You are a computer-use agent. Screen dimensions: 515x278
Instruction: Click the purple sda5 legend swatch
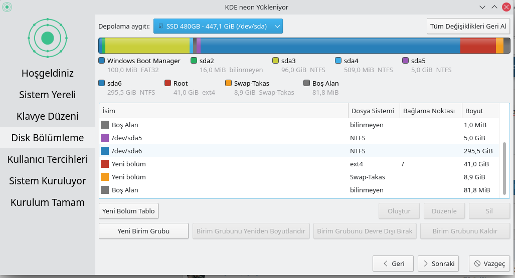click(405, 61)
